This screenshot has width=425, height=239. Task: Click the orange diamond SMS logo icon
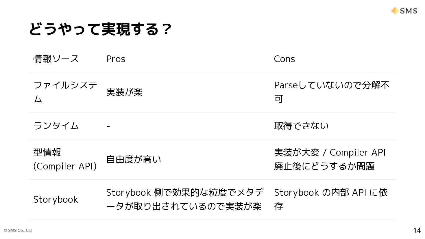pyautogui.click(x=395, y=11)
